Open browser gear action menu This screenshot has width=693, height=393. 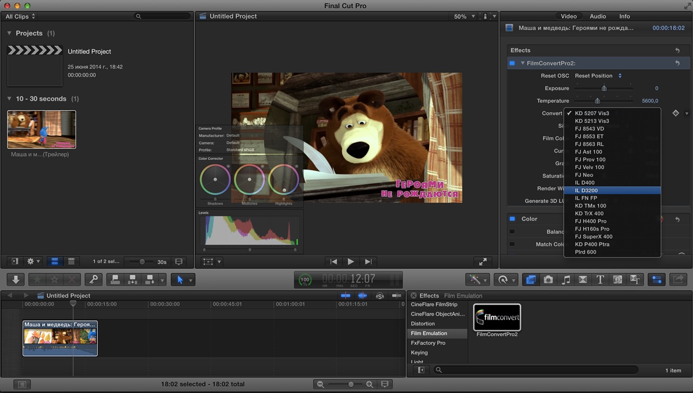[x=33, y=262]
